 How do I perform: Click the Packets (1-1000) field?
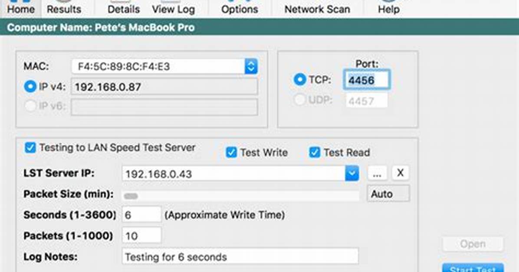[x=141, y=236]
